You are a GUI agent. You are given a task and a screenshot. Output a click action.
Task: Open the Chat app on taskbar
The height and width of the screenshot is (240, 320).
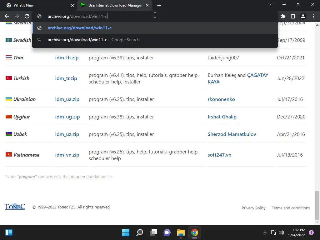click(x=167, y=232)
